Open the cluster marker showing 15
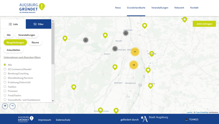Image resolution: width=219 pixels, height=124 pixels. click(134, 65)
